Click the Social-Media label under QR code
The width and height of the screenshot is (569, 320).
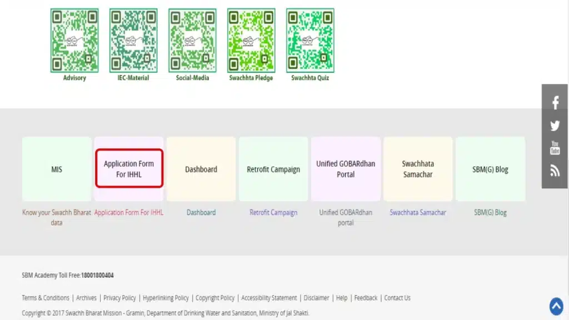(x=192, y=78)
